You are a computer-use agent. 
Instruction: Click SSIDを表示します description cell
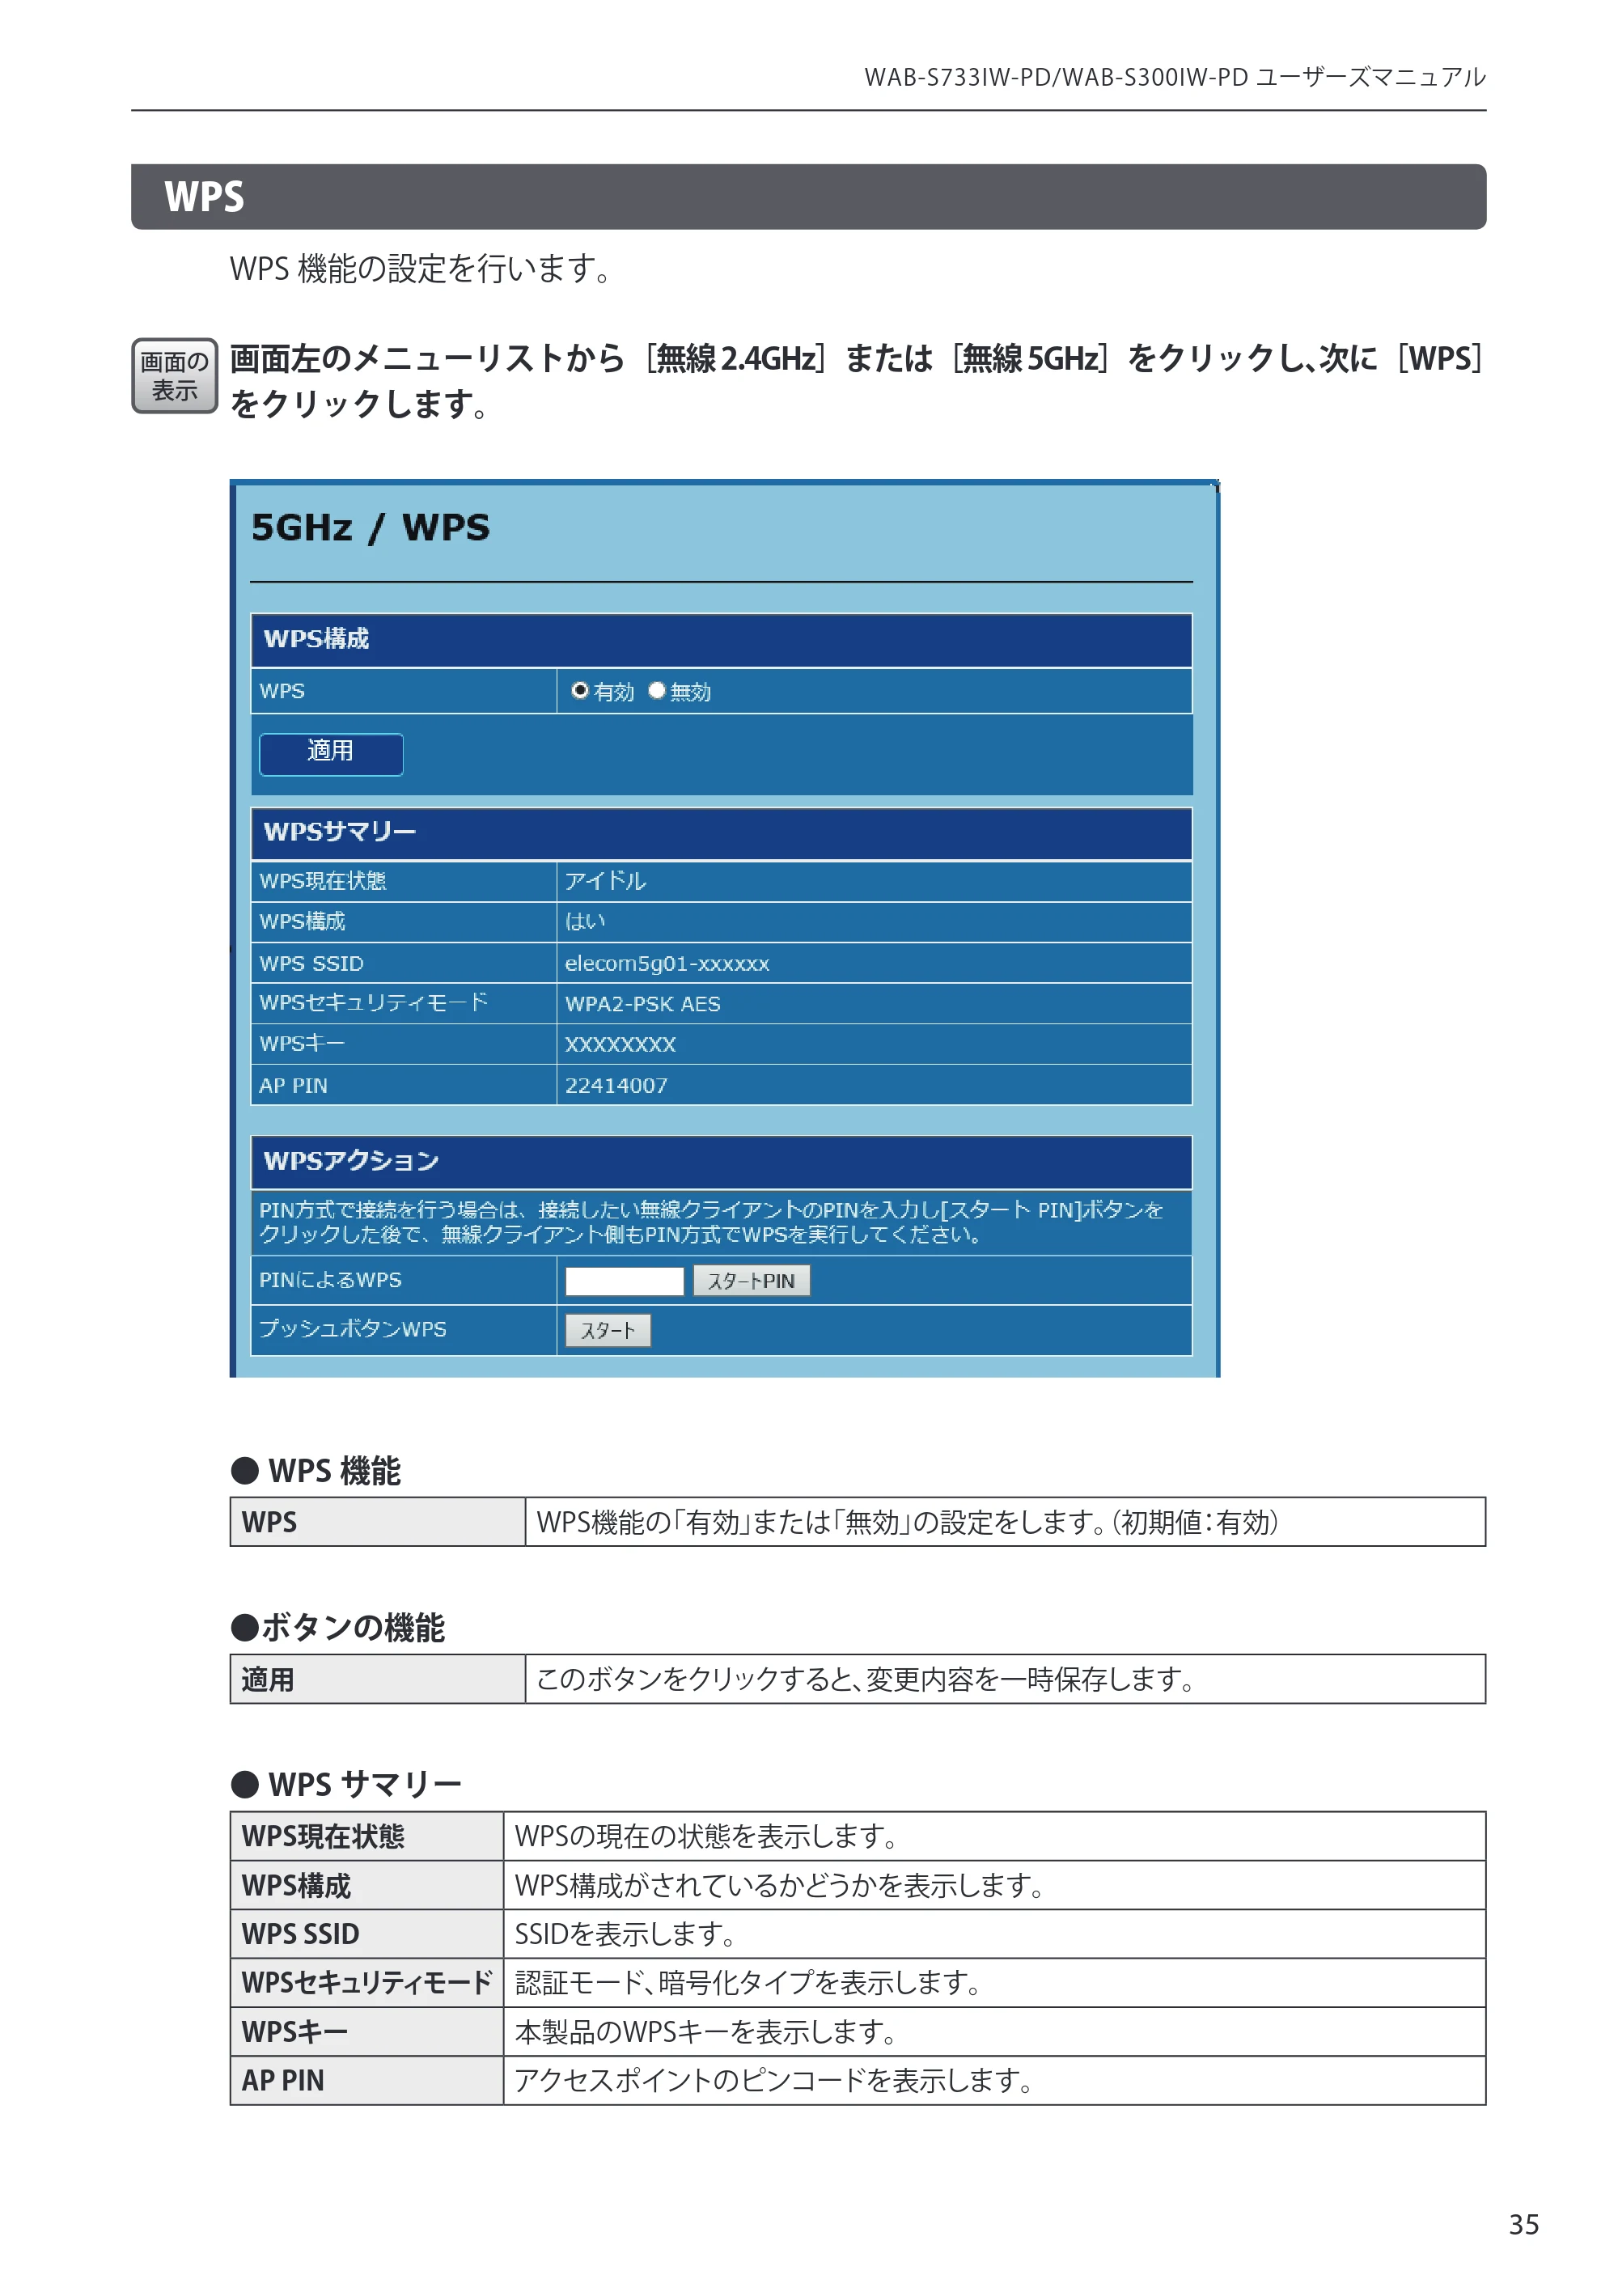pos(994,1934)
